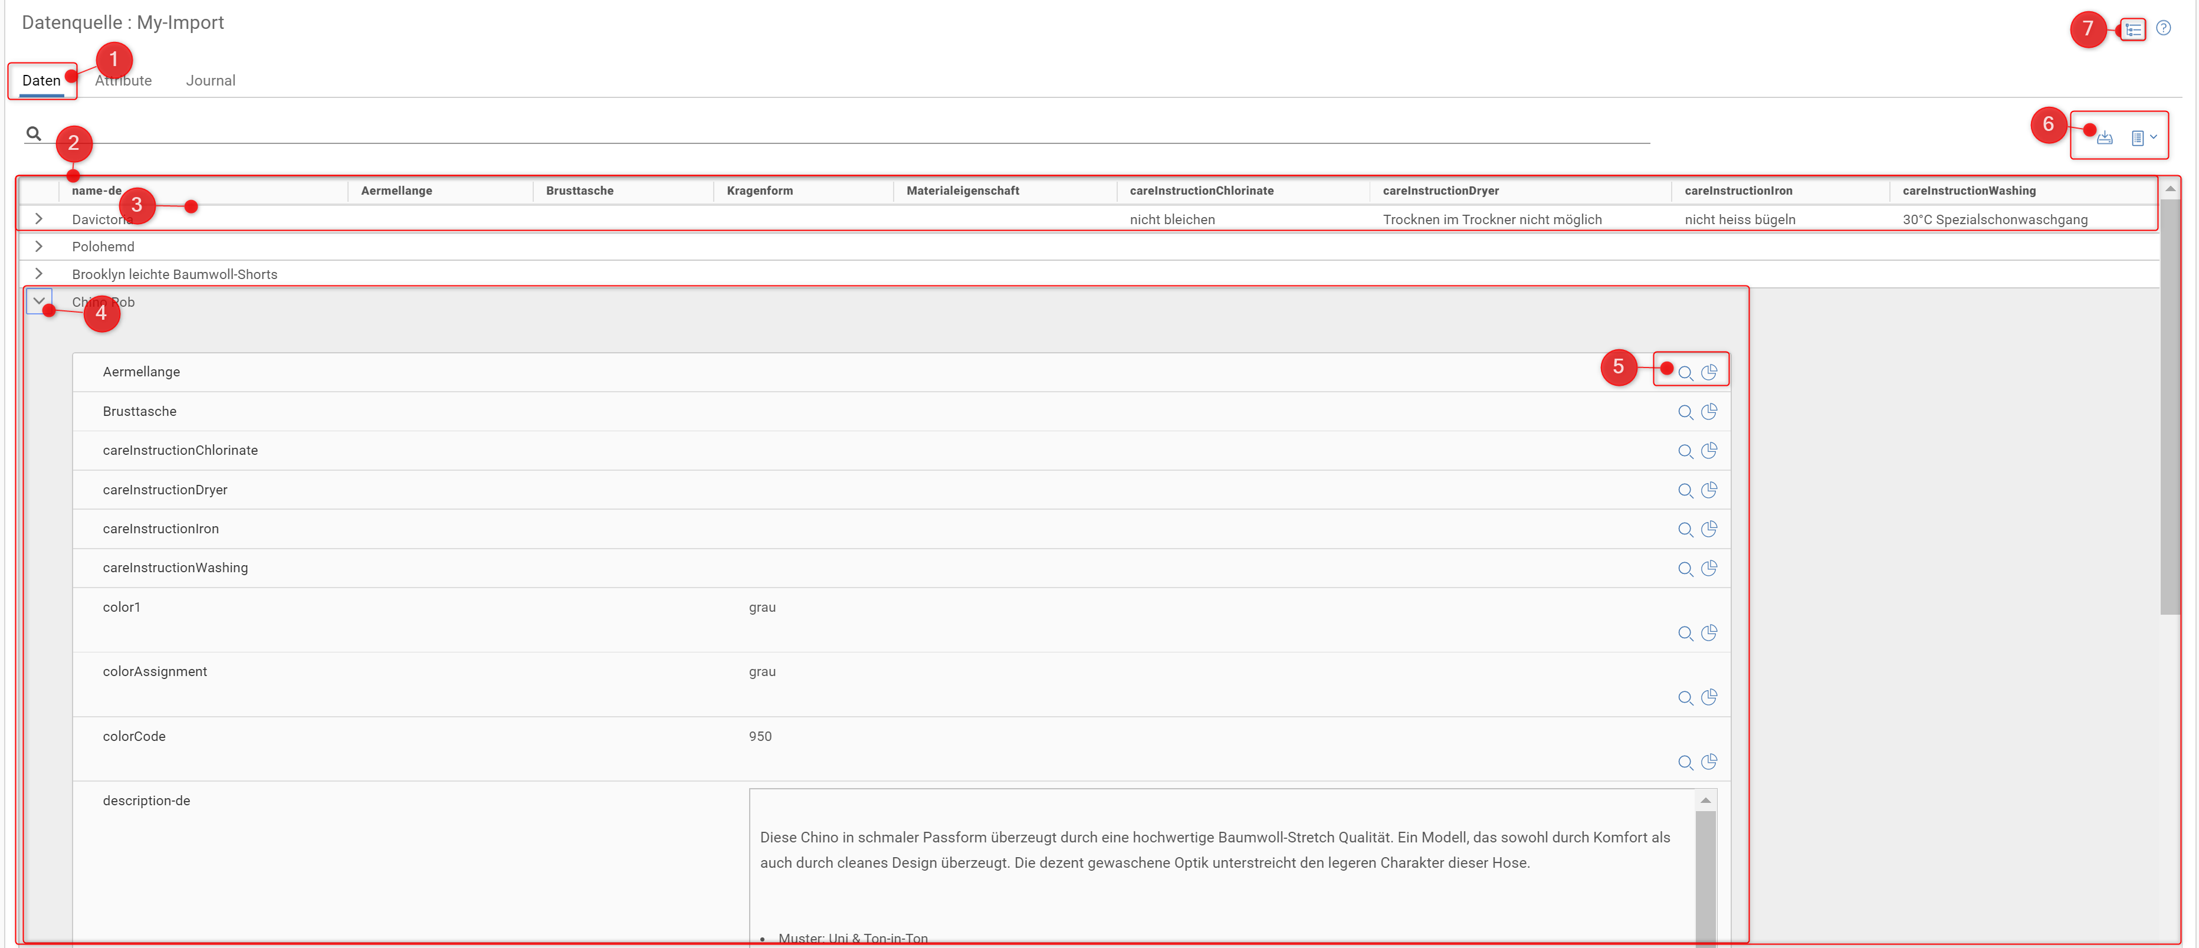Expand the Davictoria row

38,219
